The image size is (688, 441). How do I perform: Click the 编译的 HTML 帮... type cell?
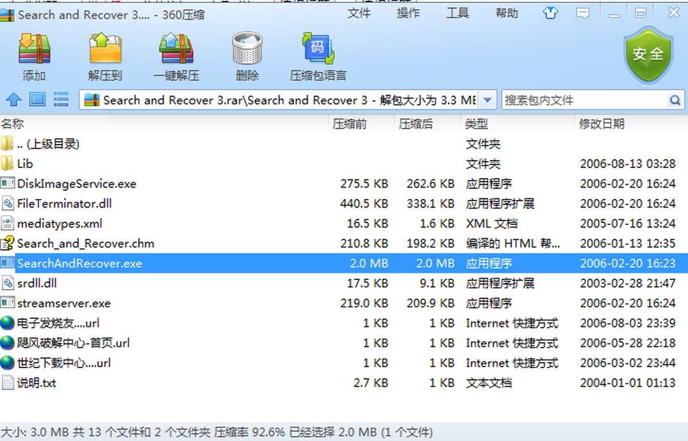[513, 244]
